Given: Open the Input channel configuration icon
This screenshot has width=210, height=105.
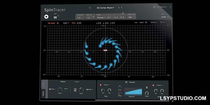Looking at the screenshot, I should point(55,17).
